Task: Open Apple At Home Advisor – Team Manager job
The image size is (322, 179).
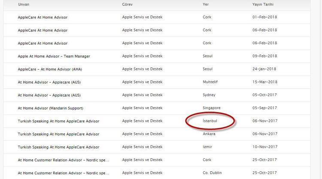Action: (x=54, y=56)
